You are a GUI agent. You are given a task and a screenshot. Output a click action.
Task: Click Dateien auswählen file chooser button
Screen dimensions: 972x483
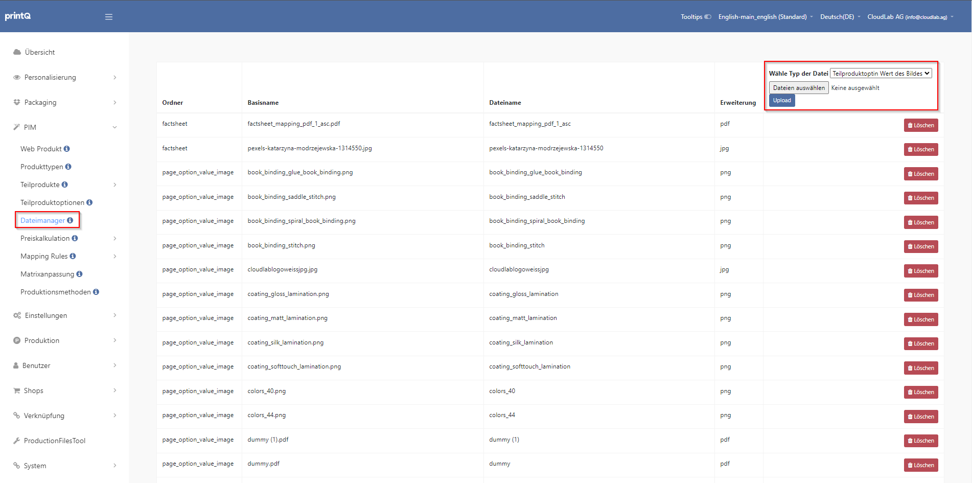[799, 88]
